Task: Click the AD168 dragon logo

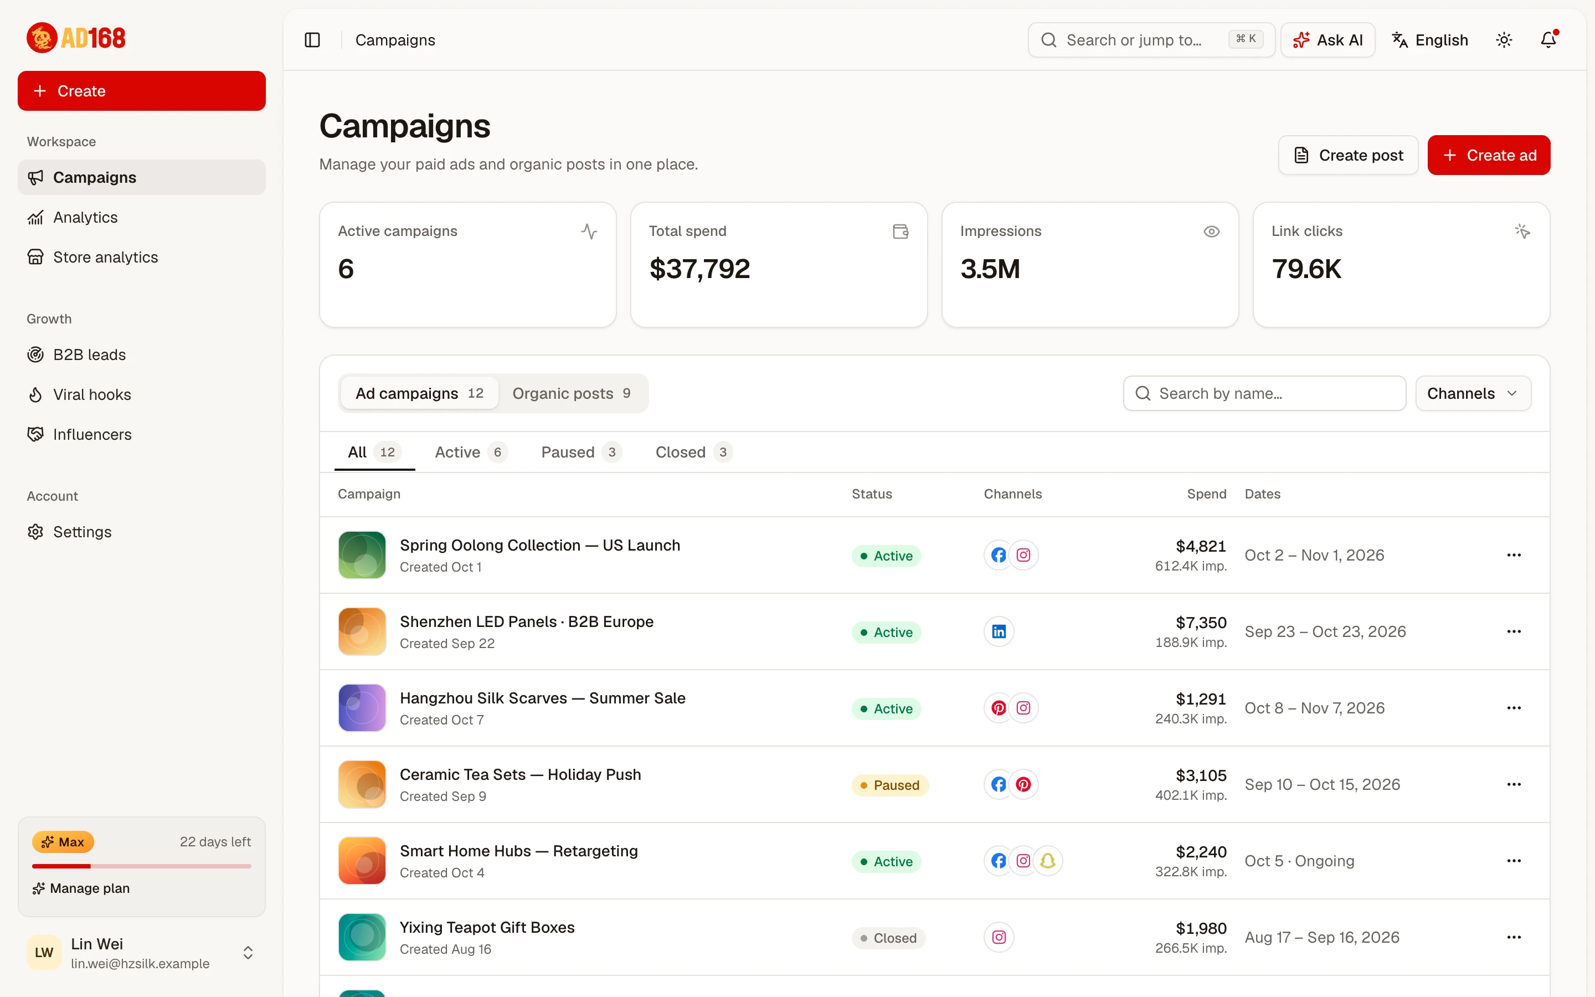Action: 76,38
